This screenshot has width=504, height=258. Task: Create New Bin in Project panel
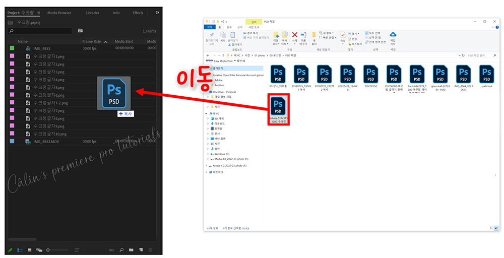[131, 249]
